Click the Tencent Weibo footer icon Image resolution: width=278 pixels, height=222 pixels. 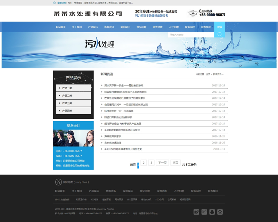[204, 212]
